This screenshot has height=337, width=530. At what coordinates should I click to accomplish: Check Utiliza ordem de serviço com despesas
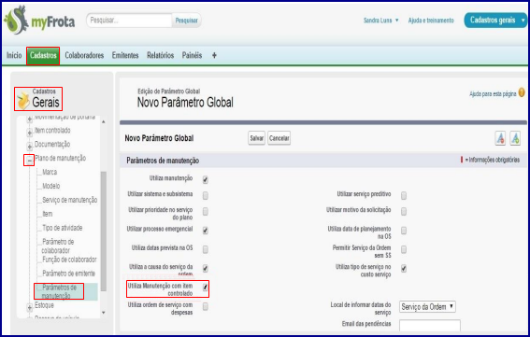205,306
